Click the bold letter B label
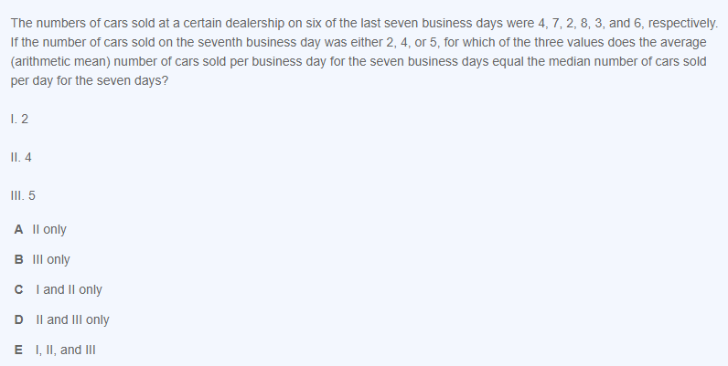The height and width of the screenshot is (366, 728). tap(18, 259)
